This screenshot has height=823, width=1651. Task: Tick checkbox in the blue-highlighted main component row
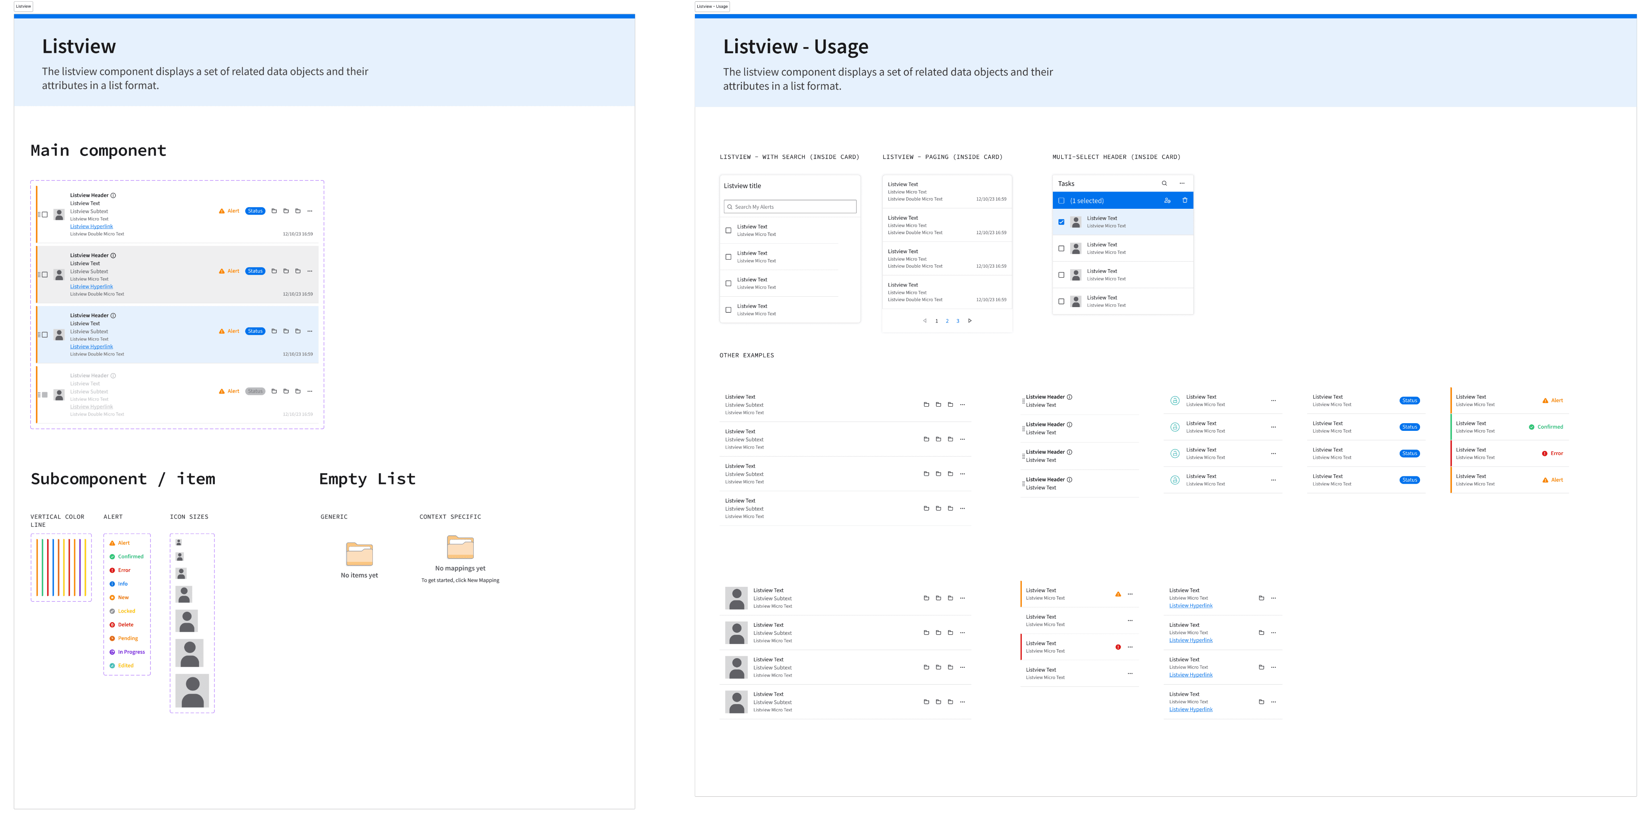45,335
